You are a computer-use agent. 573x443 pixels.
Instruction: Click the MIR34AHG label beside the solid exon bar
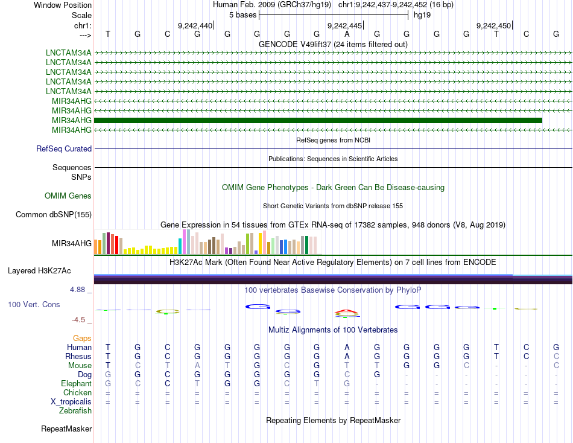72,120
